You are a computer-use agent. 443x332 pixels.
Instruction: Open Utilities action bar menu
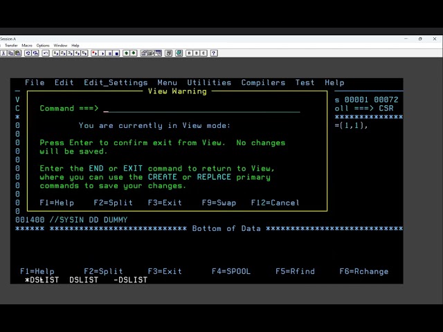point(209,83)
